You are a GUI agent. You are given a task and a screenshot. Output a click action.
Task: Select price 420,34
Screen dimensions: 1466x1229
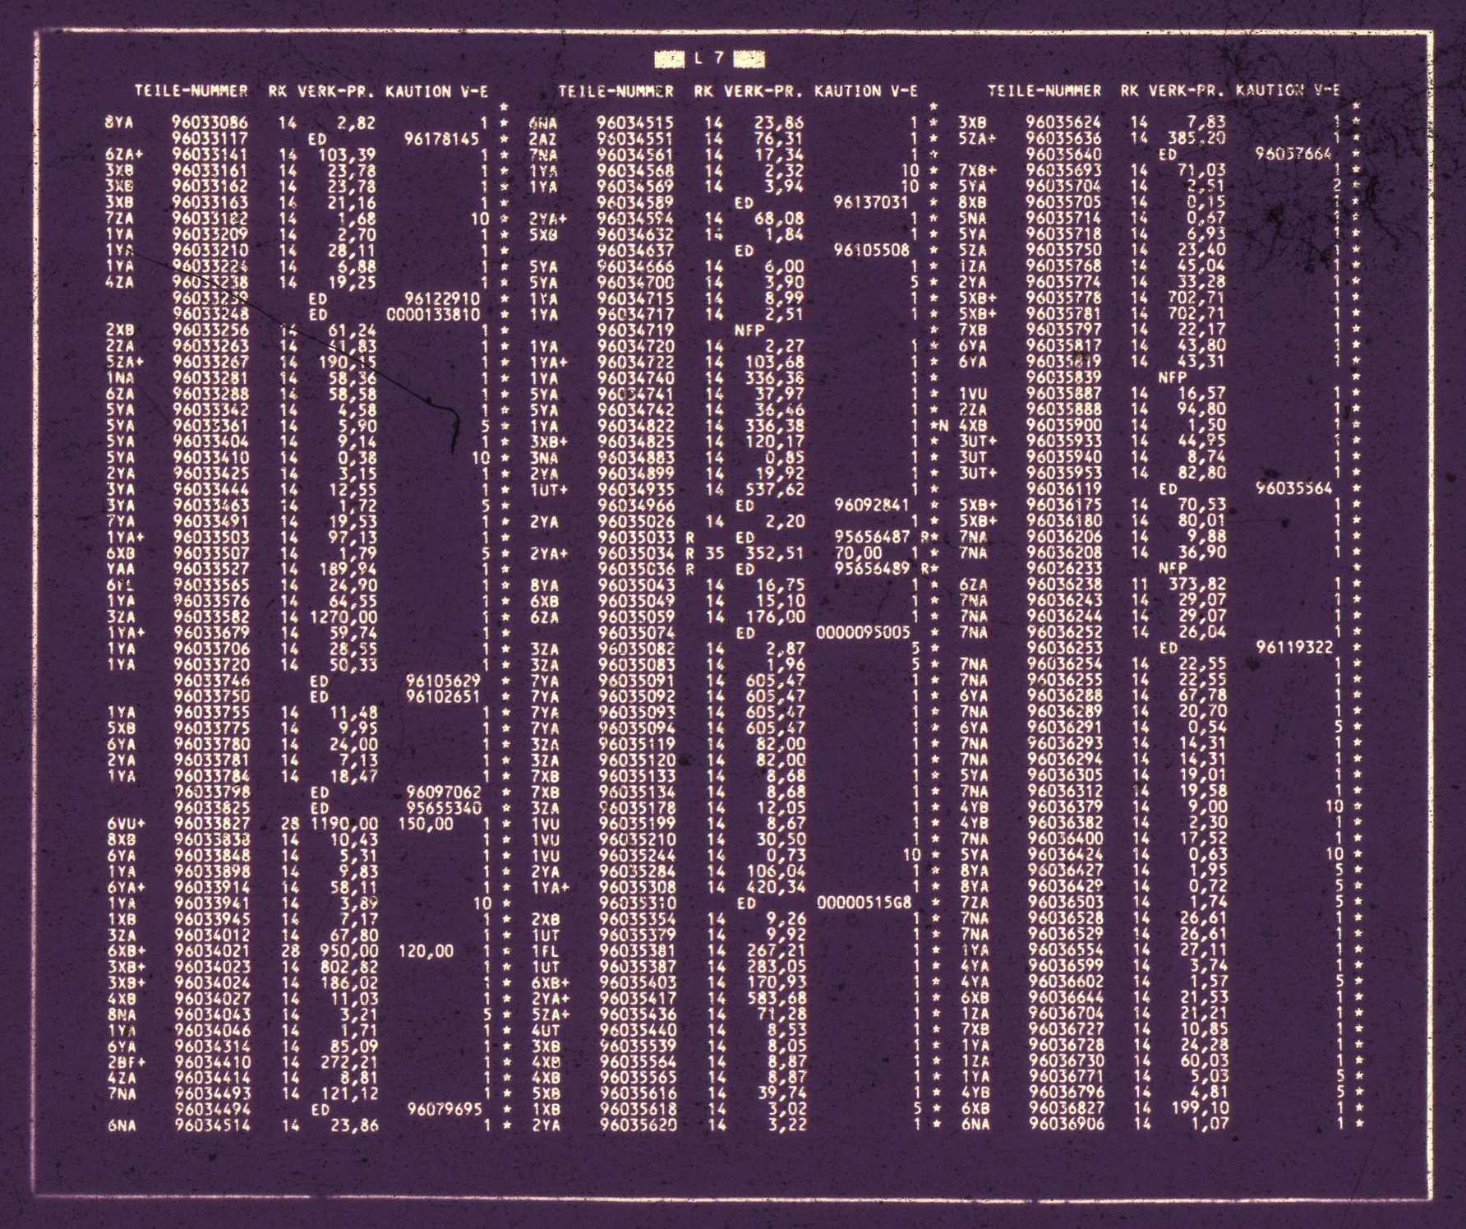(777, 888)
